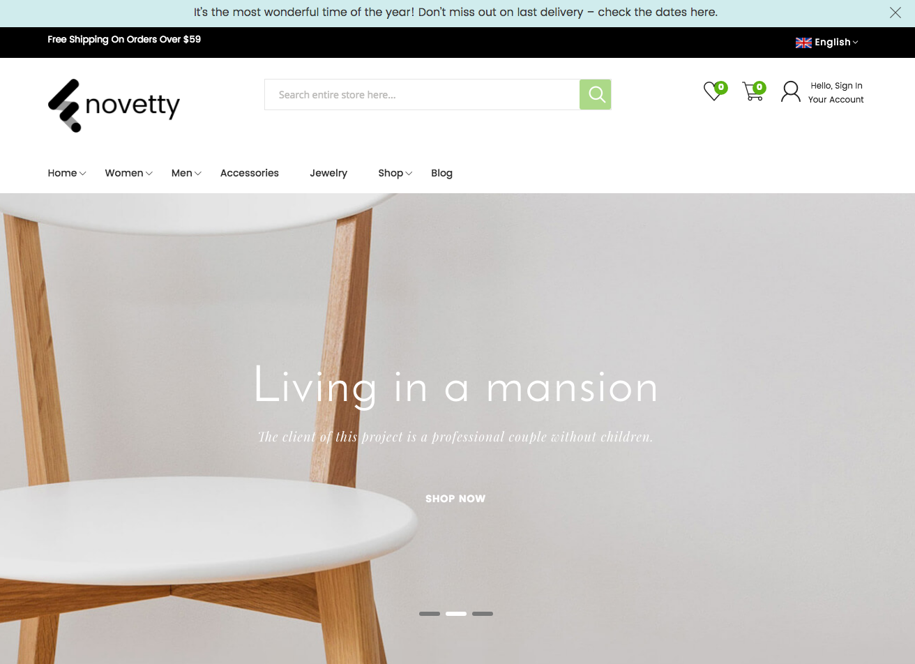This screenshot has height=664, width=915.
Task: Expand the Women menu
Action: (x=128, y=173)
